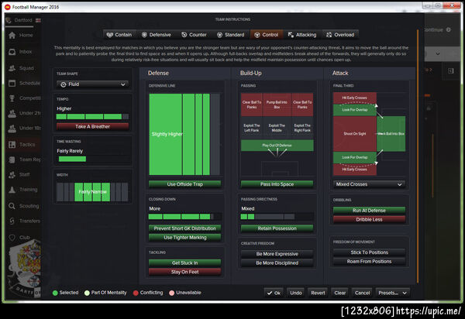The height and width of the screenshot is (319, 465).
Task: Open the Scouting magnifier icon
Action: coord(12,206)
